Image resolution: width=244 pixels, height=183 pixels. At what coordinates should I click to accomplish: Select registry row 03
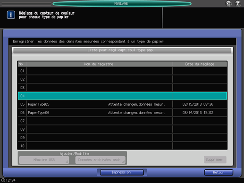122,88
